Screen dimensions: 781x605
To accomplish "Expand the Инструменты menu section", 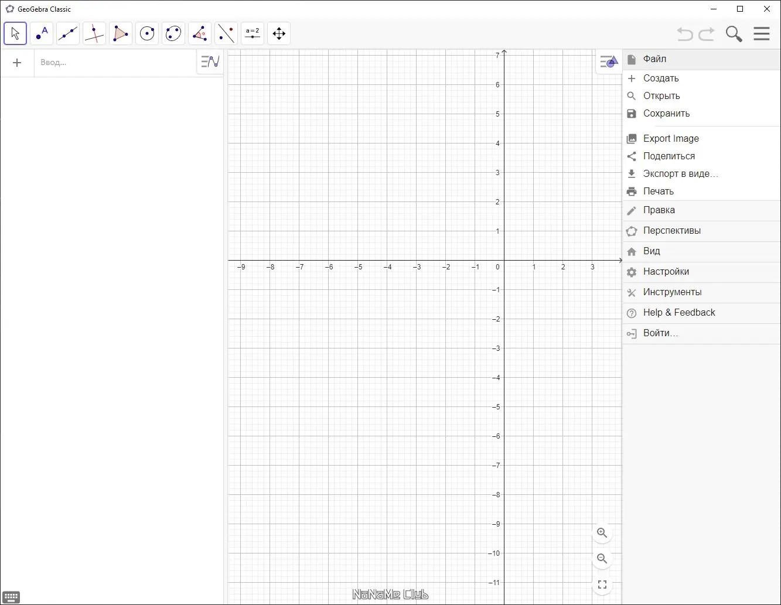I will [x=702, y=293].
